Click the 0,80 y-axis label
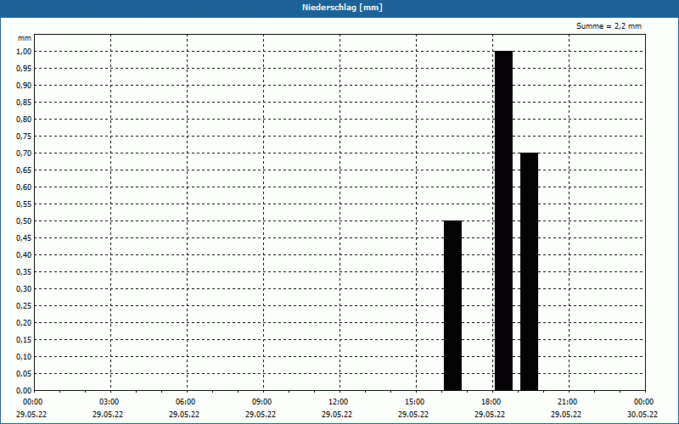The height and width of the screenshot is (424, 679). point(24,120)
